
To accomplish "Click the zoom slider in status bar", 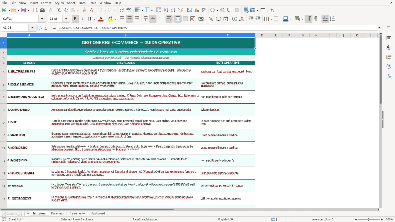I will [369, 219].
